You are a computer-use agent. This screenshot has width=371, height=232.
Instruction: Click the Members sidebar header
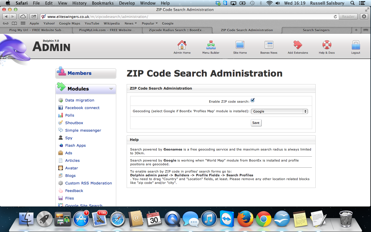click(79, 73)
